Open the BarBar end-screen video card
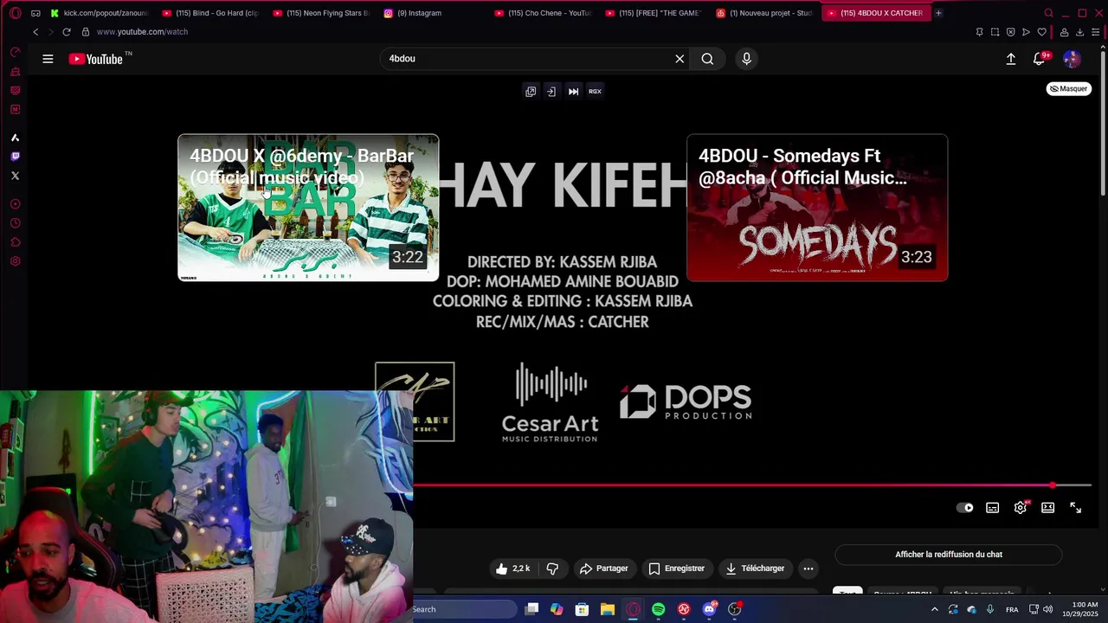Screen dimensions: 1108x623 [x=308, y=208]
